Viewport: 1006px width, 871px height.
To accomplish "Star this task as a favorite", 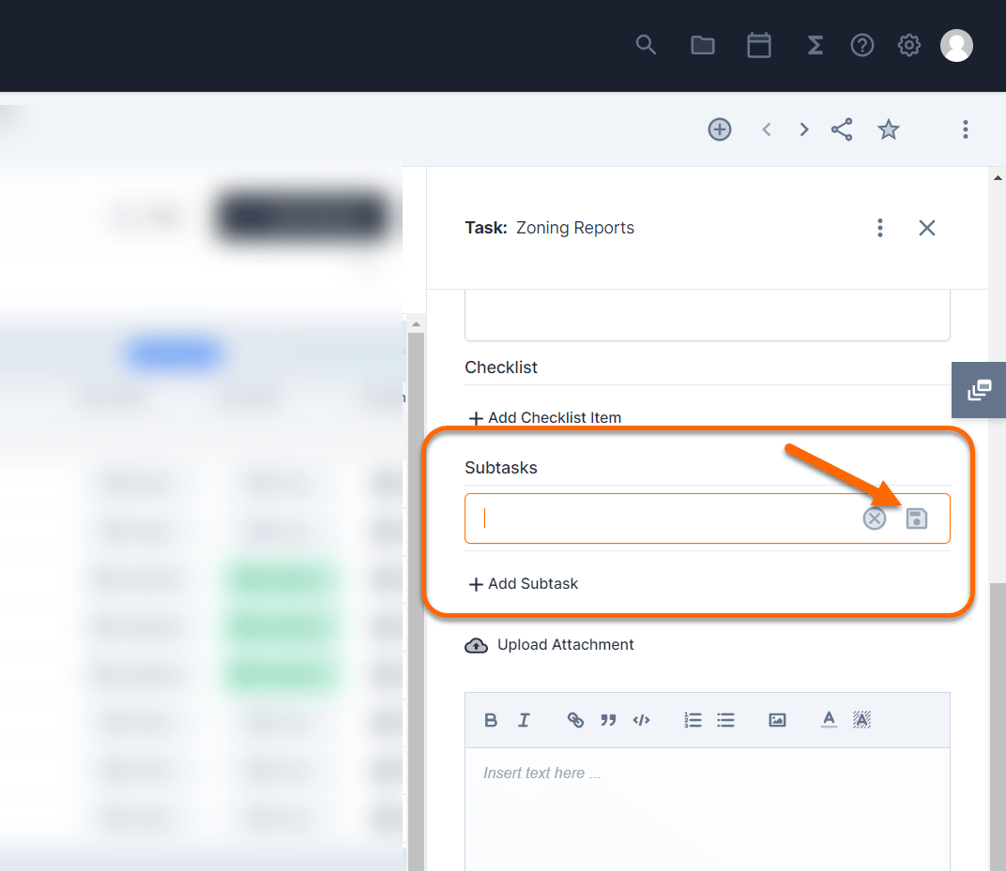I will pyautogui.click(x=888, y=129).
